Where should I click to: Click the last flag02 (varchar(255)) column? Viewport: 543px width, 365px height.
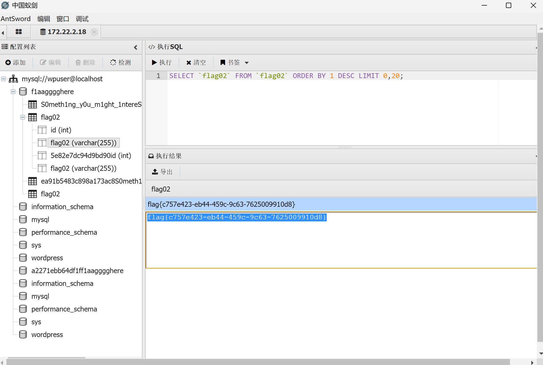click(x=83, y=168)
